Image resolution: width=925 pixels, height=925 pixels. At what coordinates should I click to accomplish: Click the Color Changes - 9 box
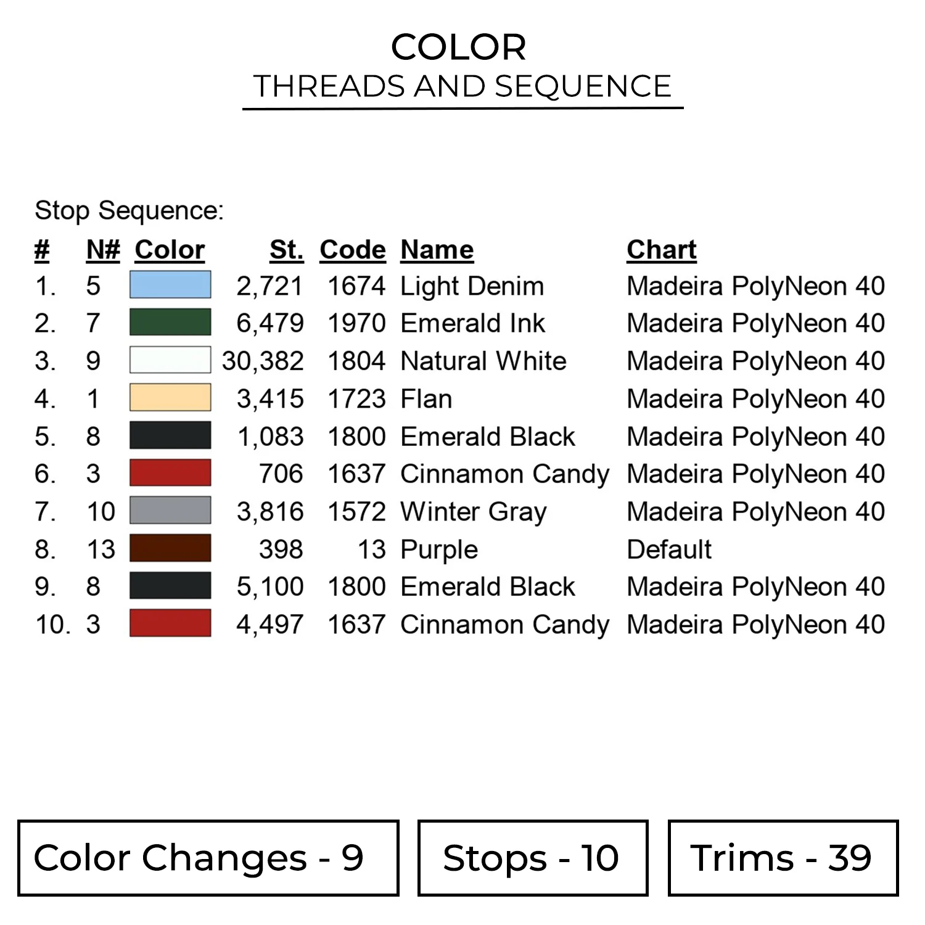pyautogui.click(x=208, y=858)
